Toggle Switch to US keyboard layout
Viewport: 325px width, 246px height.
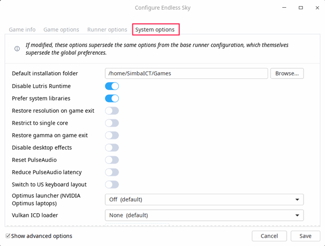click(x=112, y=184)
